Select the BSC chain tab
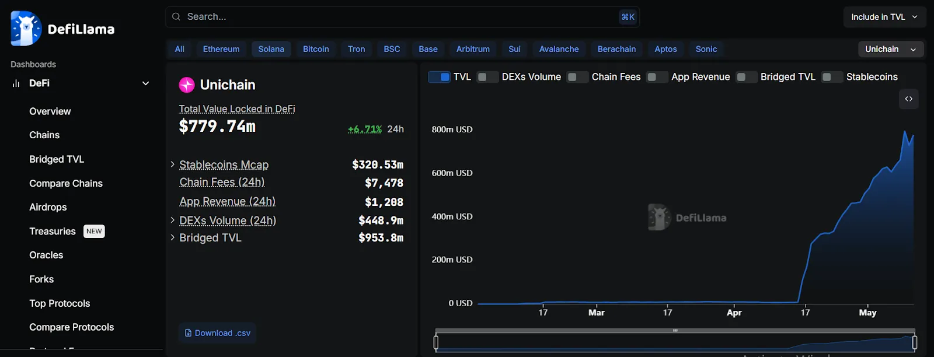Image resolution: width=934 pixels, height=357 pixels. click(392, 49)
